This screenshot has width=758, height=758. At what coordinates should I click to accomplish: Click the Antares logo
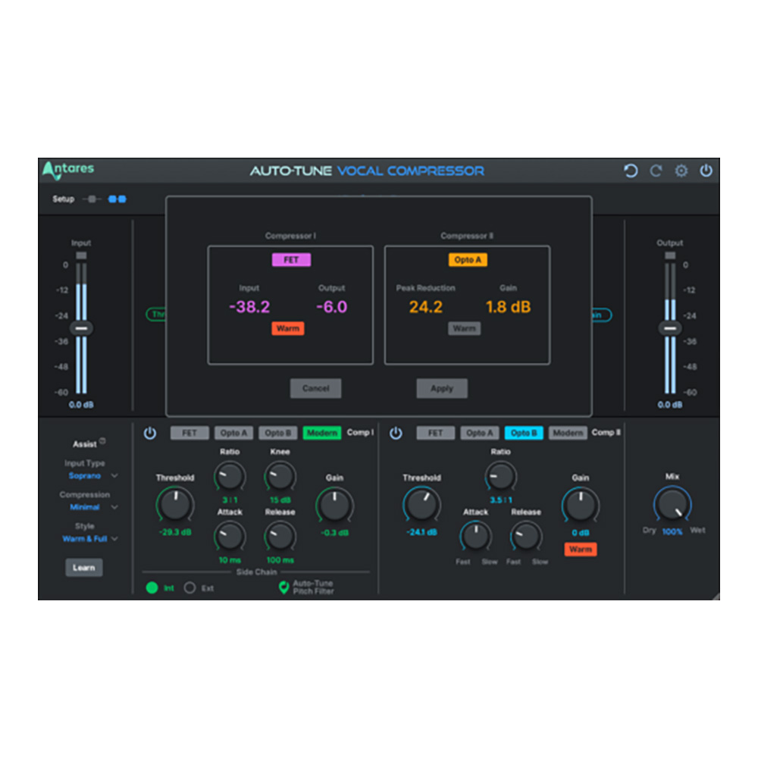[x=68, y=170]
